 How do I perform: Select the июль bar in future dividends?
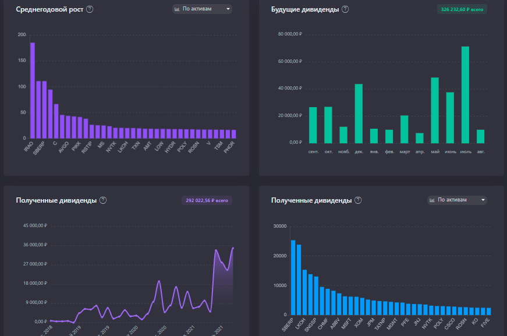click(465, 95)
